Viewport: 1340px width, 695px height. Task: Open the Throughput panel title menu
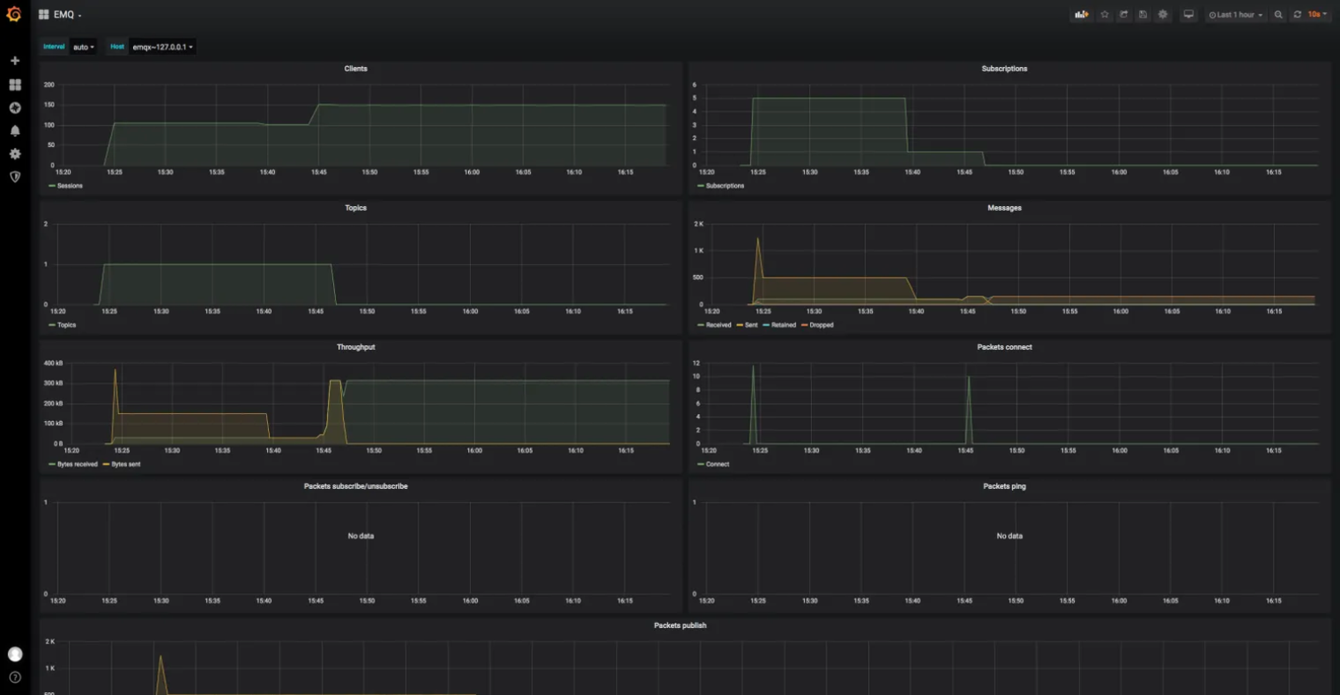pos(356,347)
